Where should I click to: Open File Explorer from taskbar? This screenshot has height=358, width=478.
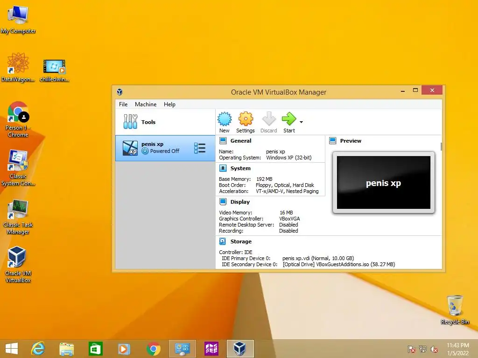(66, 349)
